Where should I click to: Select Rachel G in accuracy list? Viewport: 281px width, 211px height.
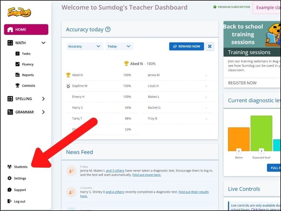pos(154,108)
